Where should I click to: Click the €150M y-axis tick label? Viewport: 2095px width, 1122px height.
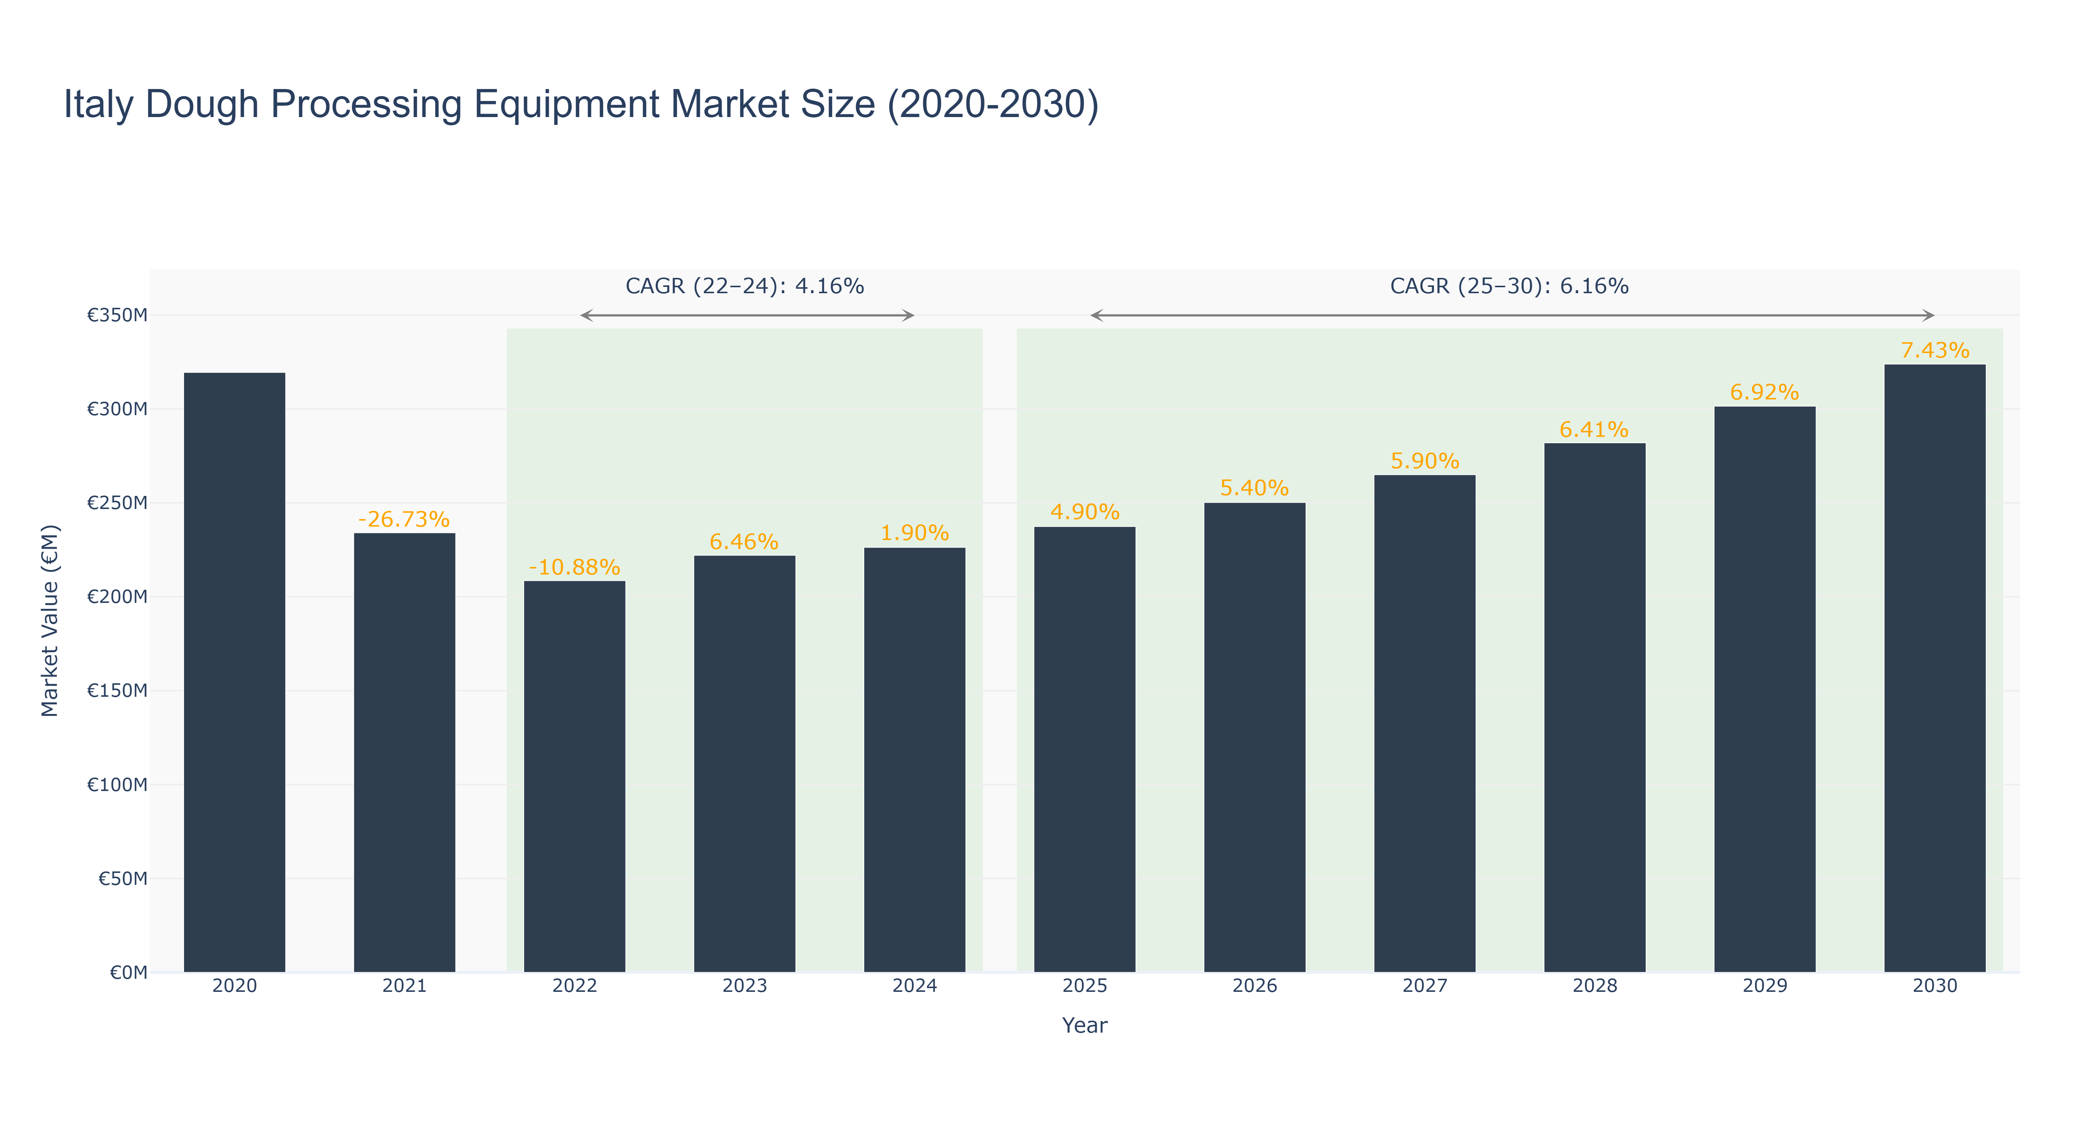point(117,690)
